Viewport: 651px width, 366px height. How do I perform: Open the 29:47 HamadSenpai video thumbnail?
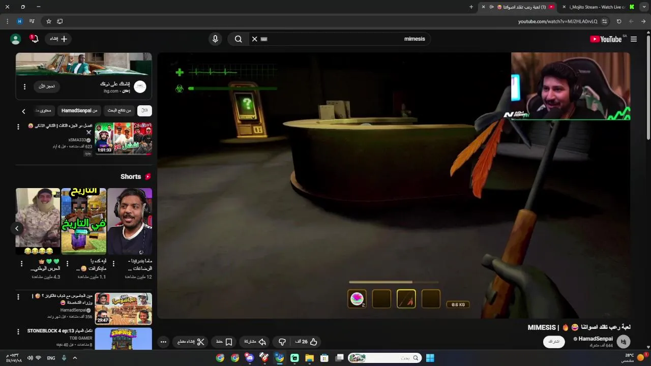pyautogui.click(x=124, y=309)
